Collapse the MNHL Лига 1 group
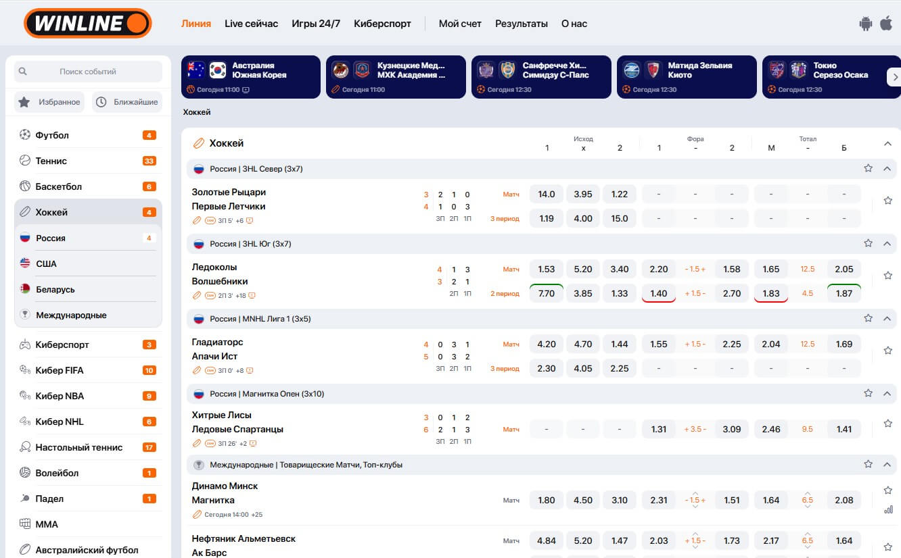The image size is (901, 558). [888, 318]
